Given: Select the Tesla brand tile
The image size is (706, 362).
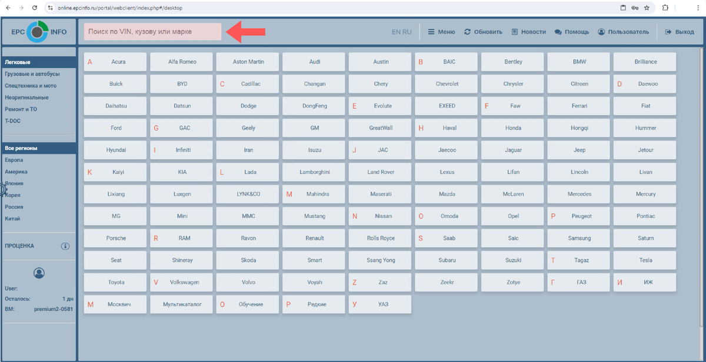Looking at the screenshot, I should tap(645, 260).
